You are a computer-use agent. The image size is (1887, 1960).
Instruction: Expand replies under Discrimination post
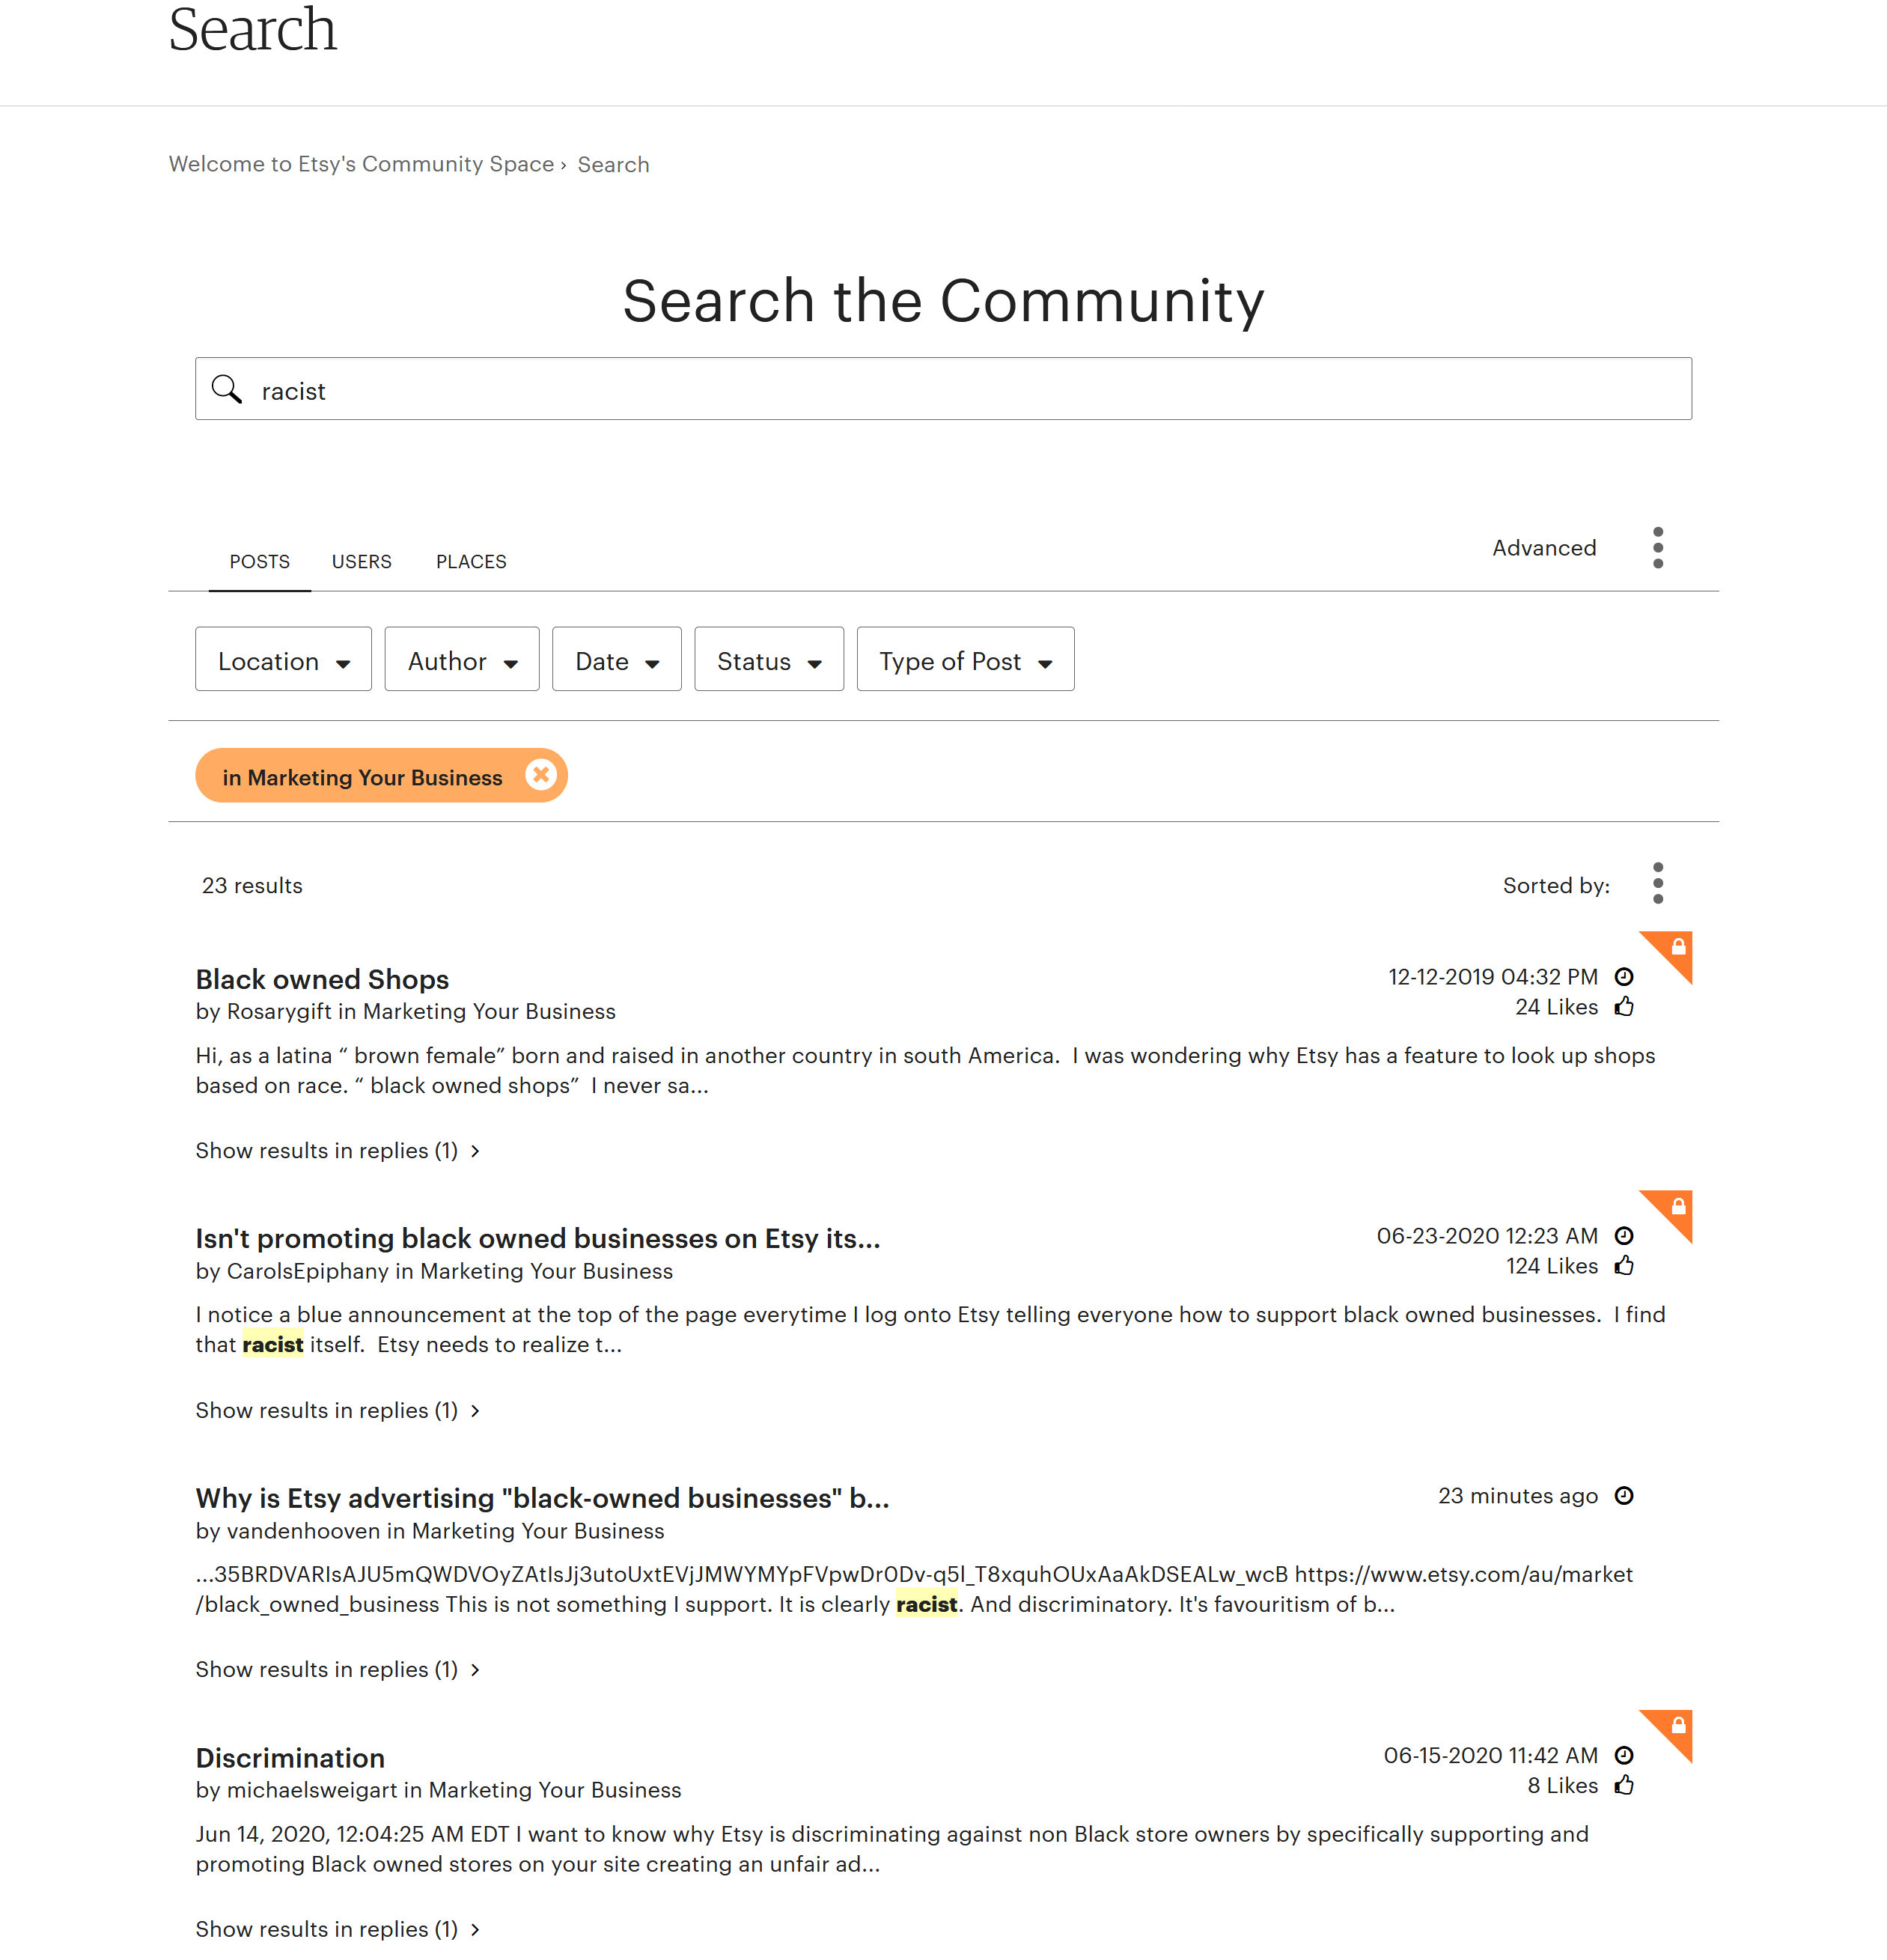pyautogui.click(x=337, y=1930)
